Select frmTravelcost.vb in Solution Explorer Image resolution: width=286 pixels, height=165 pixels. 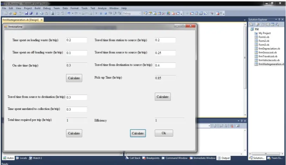(268, 56)
